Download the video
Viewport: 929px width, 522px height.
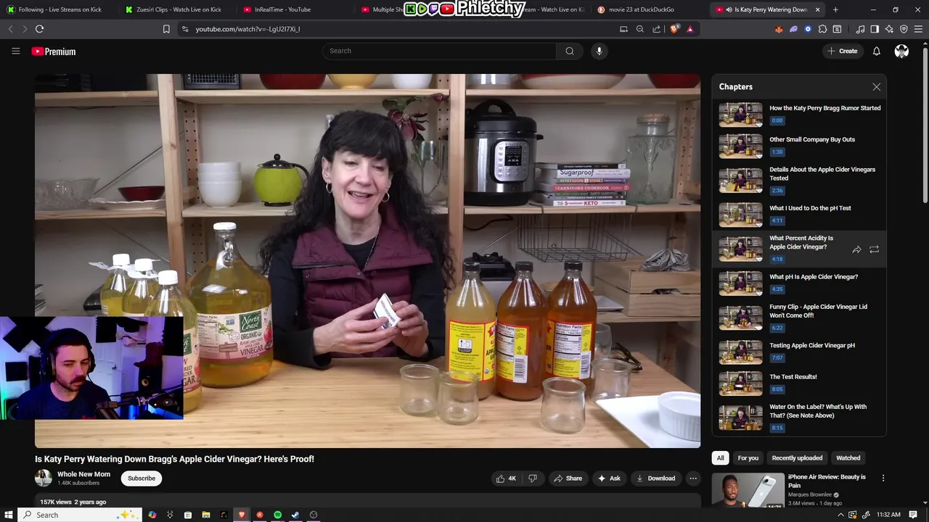pos(655,478)
